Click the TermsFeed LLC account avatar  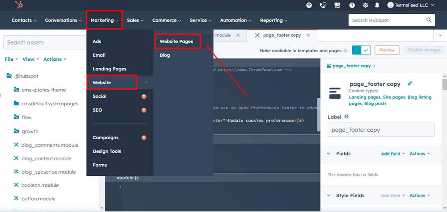click(x=391, y=5)
